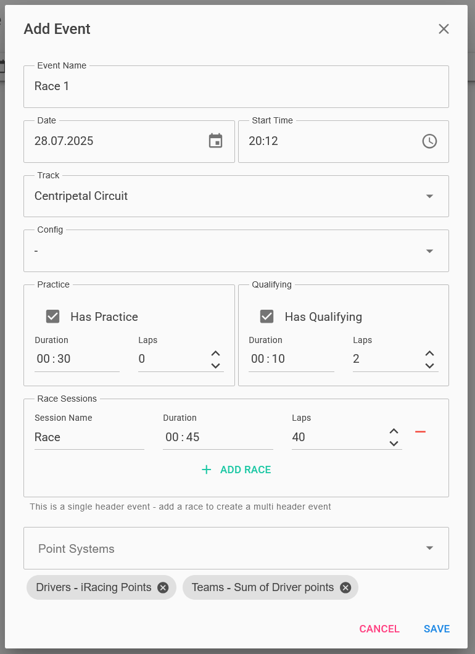Edit the qualifying duration 00:10
This screenshot has width=475, height=654.
[x=291, y=358]
